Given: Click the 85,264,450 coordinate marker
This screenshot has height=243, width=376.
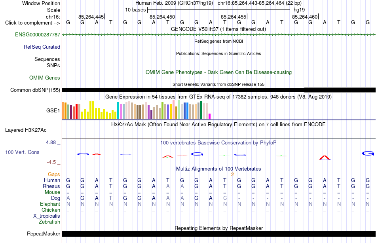Looking at the screenshot, I should pos(162,17).
